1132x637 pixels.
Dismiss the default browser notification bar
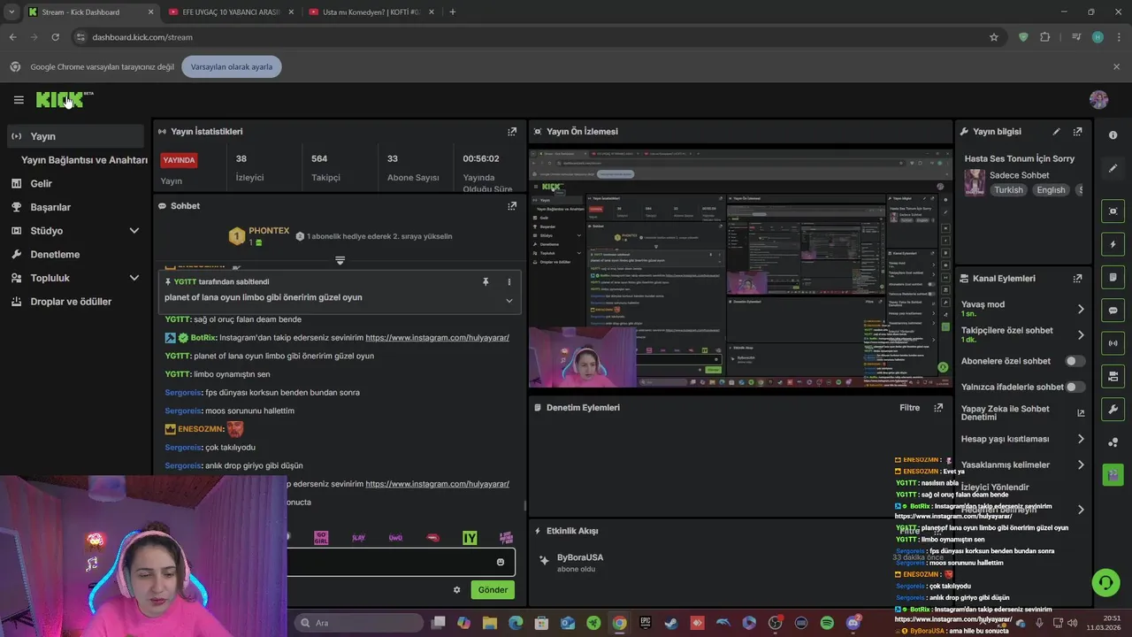1116,66
